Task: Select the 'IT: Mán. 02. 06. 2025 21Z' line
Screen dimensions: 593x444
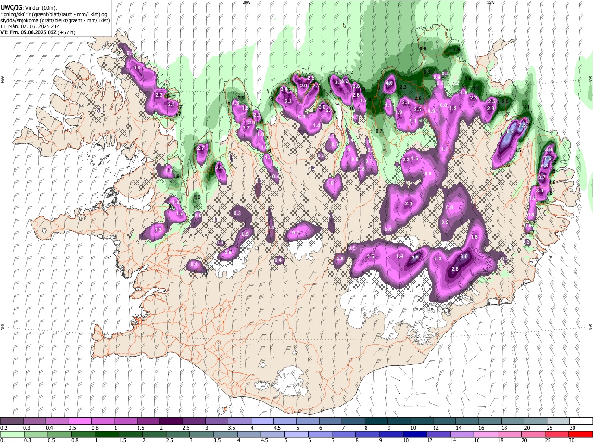Action: [x=30, y=26]
